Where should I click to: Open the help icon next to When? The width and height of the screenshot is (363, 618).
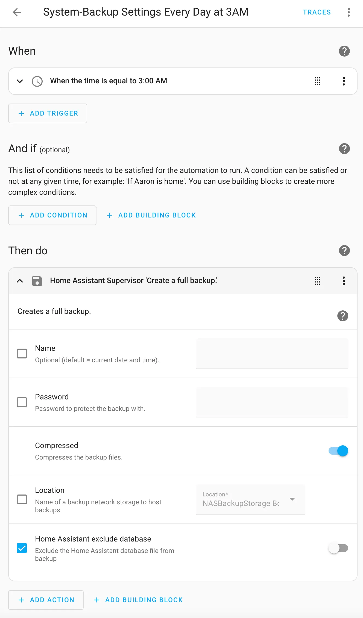344,51
